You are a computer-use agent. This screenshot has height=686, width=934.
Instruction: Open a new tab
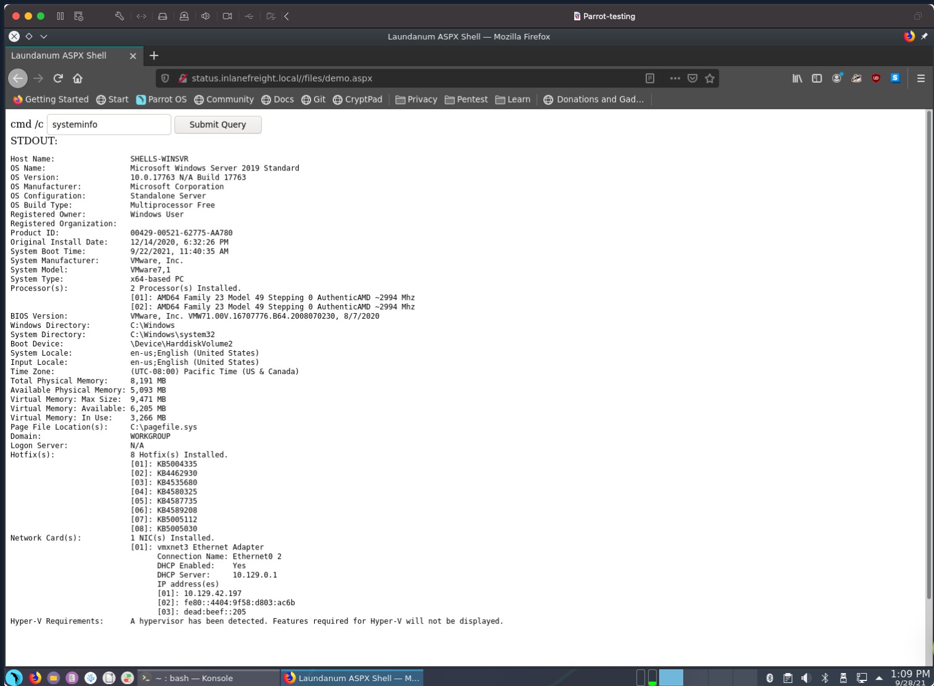(x=154, y=56)
